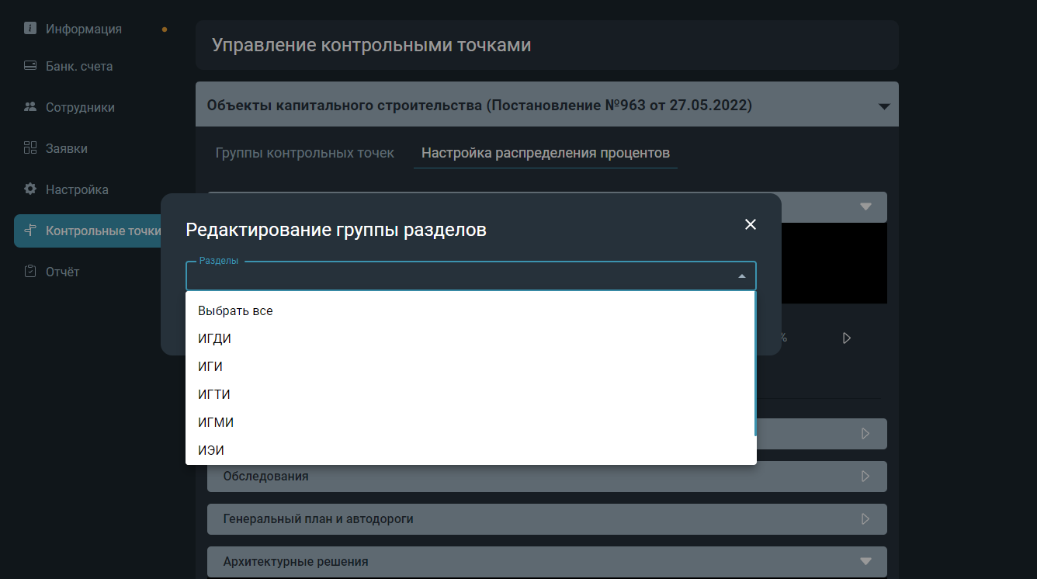The width and height of the screenshot is (1037, 579).
Task: Select Контрольные точки in the sidebar
Action: pyautogui.click(x=88, y=231)
